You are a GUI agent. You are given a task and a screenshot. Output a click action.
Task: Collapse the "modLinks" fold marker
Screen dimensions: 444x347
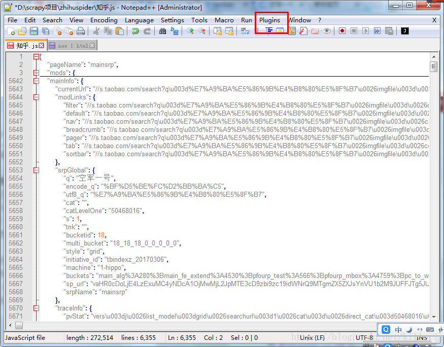click(36, 97)
